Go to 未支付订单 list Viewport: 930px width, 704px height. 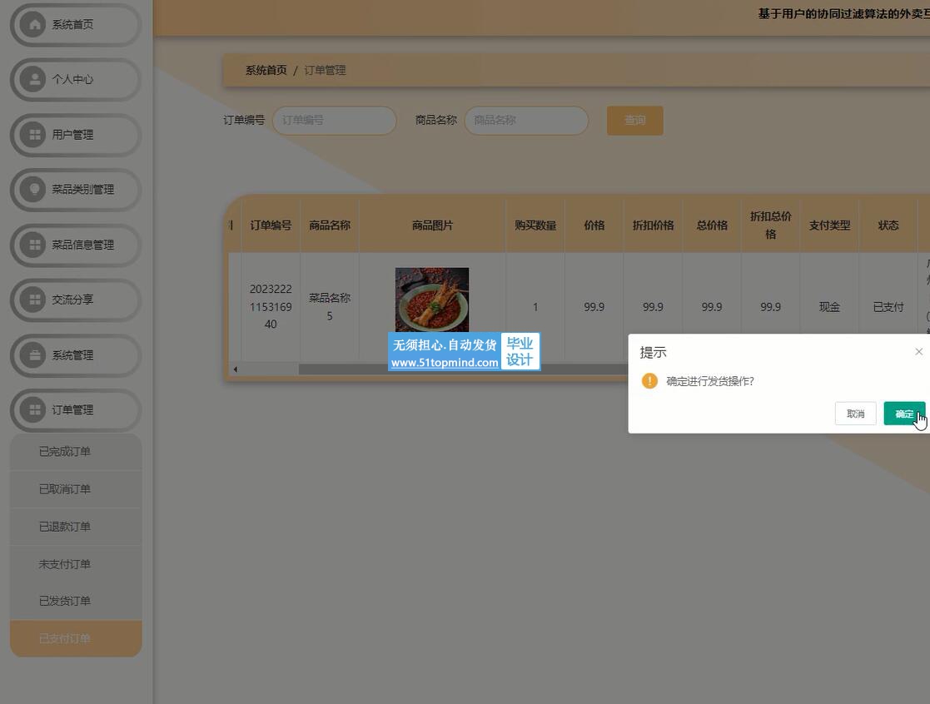[65, 564]
